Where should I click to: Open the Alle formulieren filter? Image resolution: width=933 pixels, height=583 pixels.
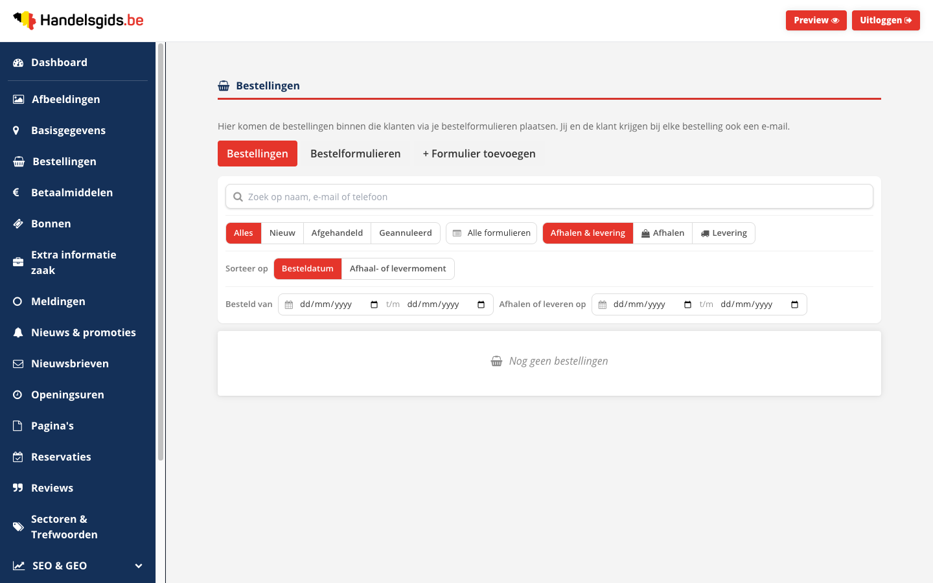[x=492, y=233]
